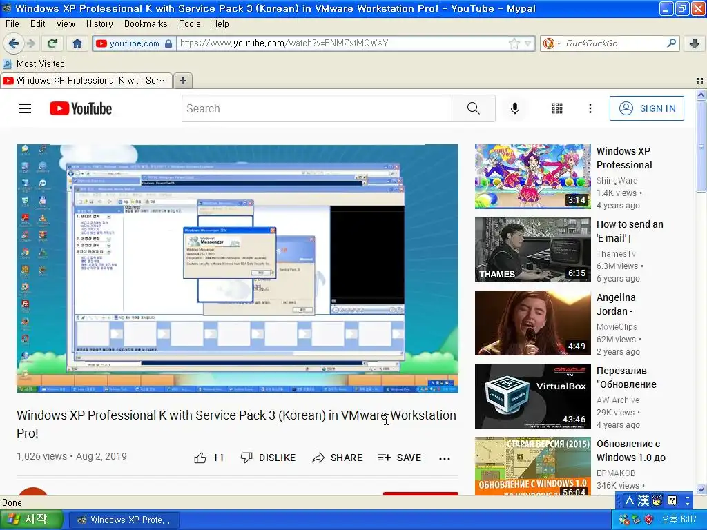
Task: Open the Downloads arrow icon
Action: (695, 43)
